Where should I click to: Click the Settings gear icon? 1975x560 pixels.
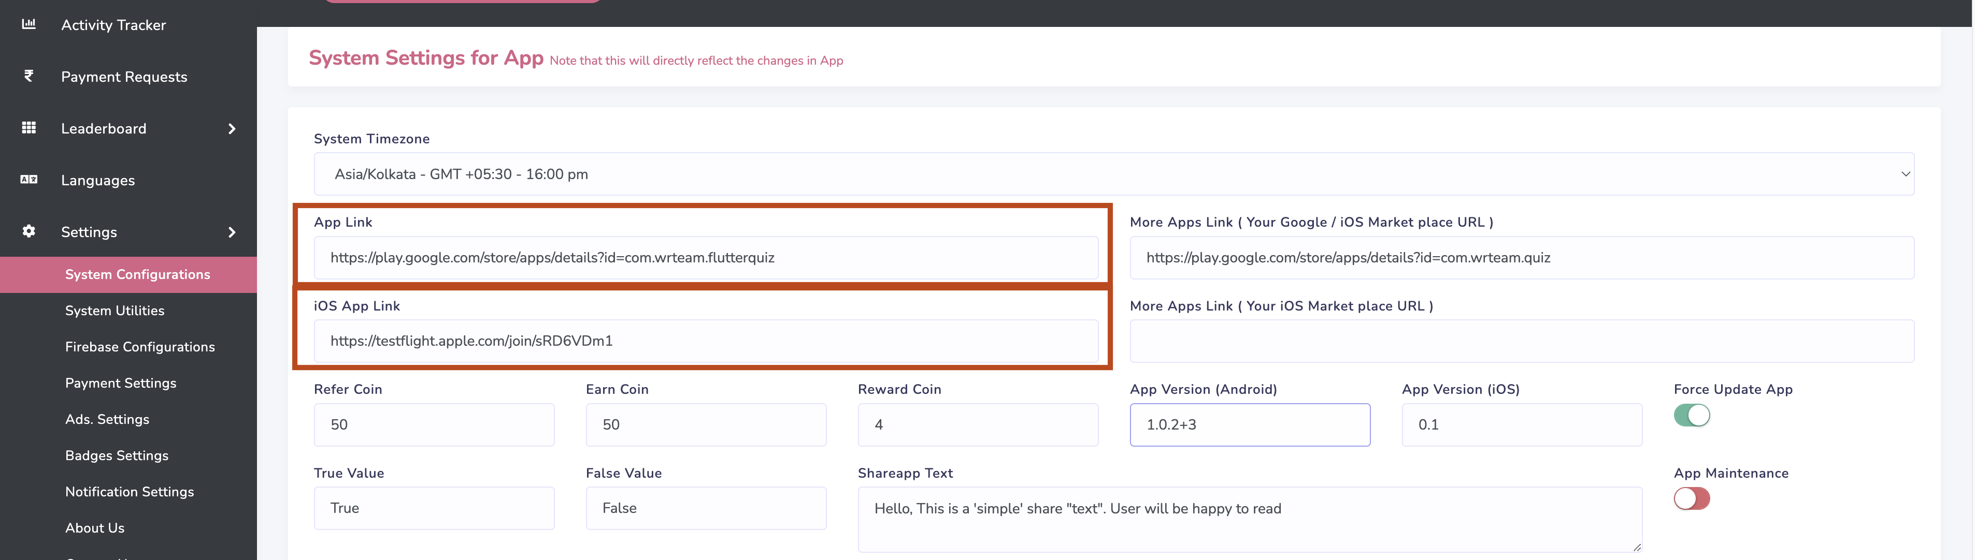click(28, 231)
